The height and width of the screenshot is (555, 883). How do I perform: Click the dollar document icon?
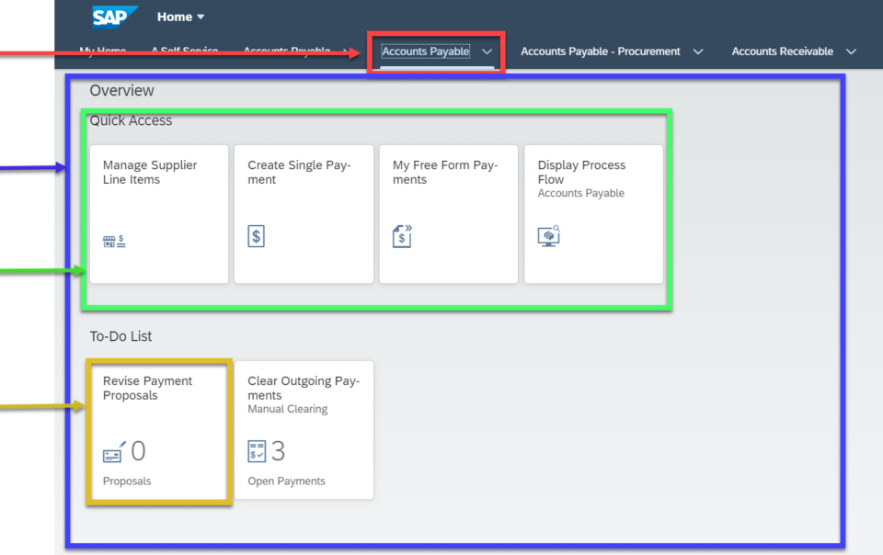pyautogui.click(x=257, y=236)
